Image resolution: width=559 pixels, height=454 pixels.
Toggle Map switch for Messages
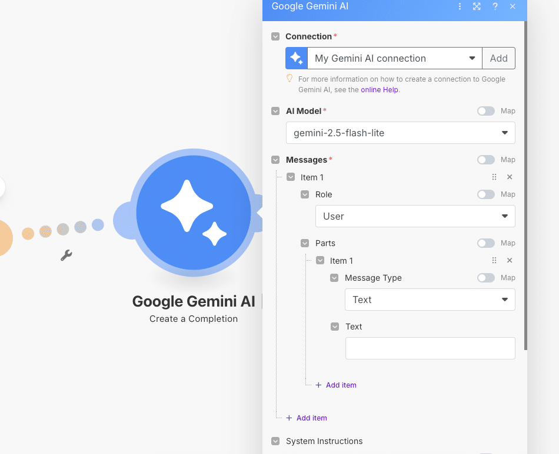click(x=486, y=160)
